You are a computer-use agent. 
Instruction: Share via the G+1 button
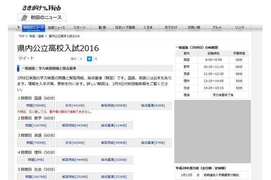coord(73,59)
